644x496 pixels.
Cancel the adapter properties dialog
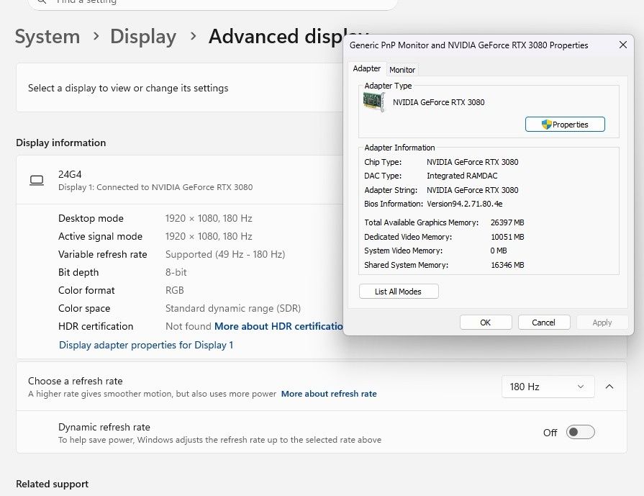coord(544,323)
